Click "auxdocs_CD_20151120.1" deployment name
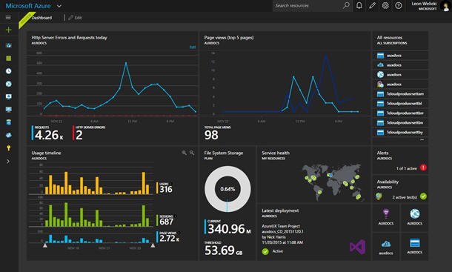 282,232
